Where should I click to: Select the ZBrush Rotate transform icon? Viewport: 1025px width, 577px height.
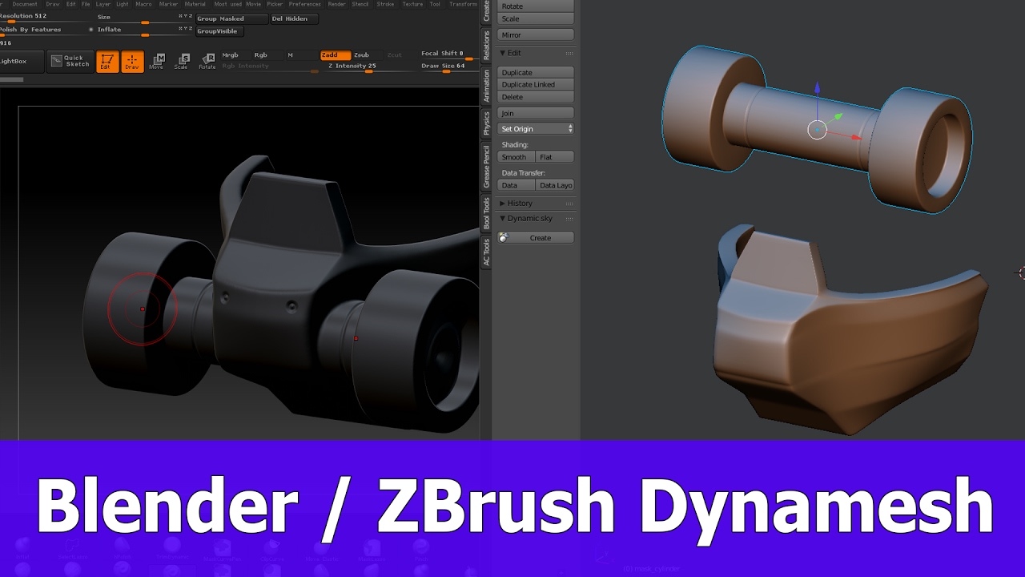click(207, 62)
